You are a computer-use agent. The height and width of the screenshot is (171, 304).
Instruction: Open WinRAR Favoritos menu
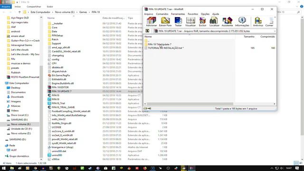(x=193, y=14)
